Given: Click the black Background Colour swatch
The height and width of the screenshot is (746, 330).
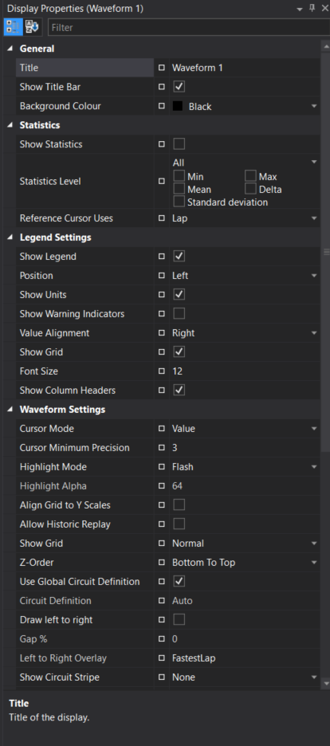Looking at the screenshot, I should (178, 107).
